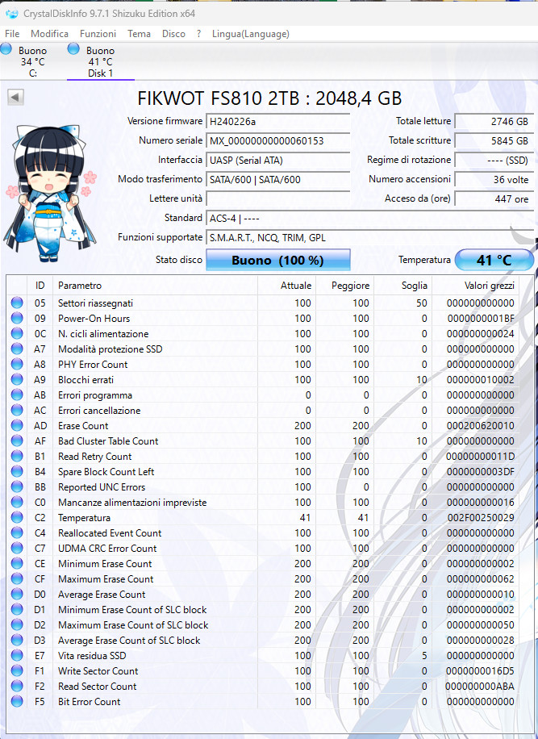Click status orb for Vita residua SSD row
The height and width of the screenshot is (739, 538).
17,656
